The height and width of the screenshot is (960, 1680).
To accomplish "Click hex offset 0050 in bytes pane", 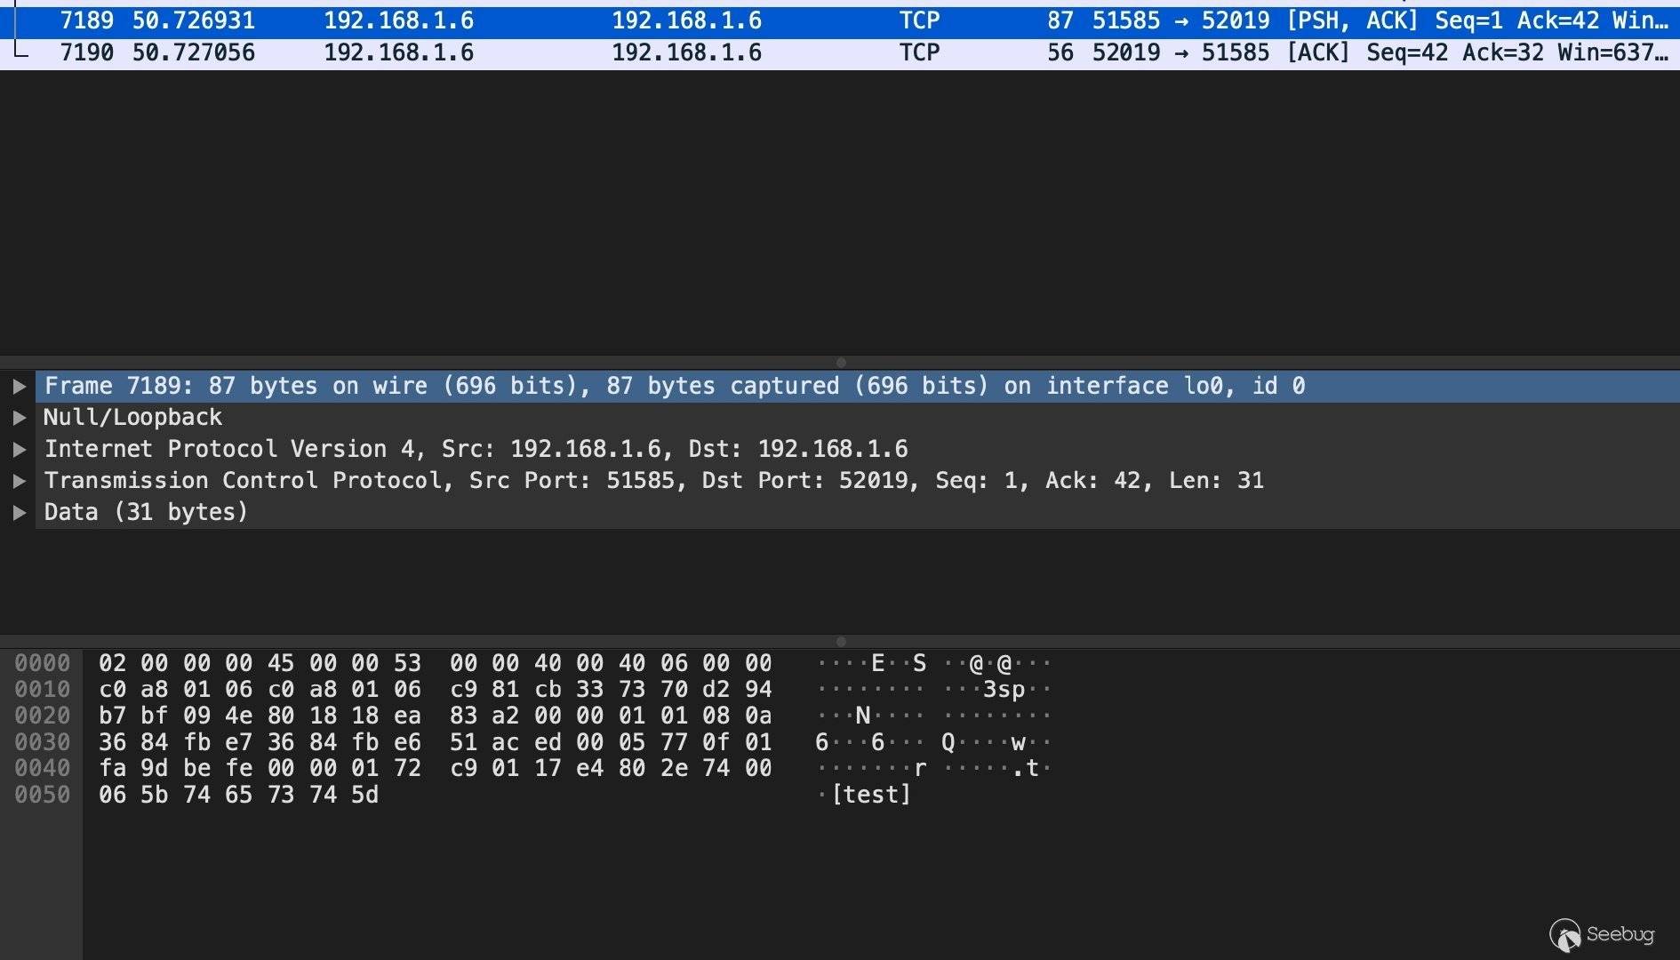I will tap(42, 795).
